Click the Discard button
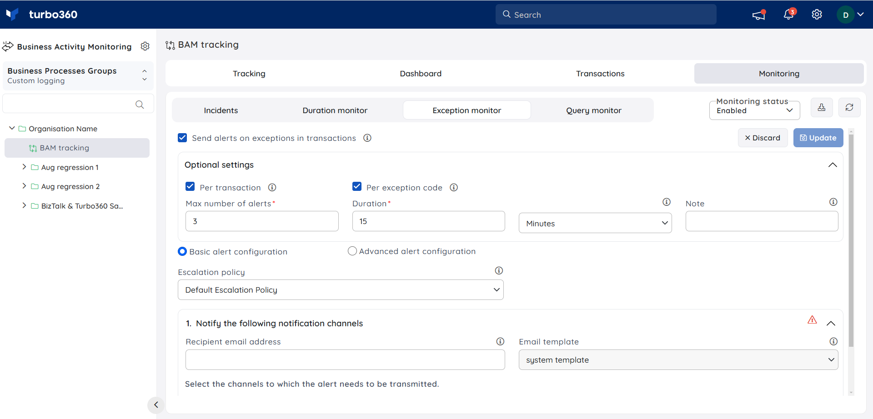 [763, 138]
